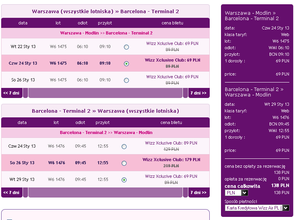Click the small step-forward button beside return '7 dni >>'

coord(185,192)
